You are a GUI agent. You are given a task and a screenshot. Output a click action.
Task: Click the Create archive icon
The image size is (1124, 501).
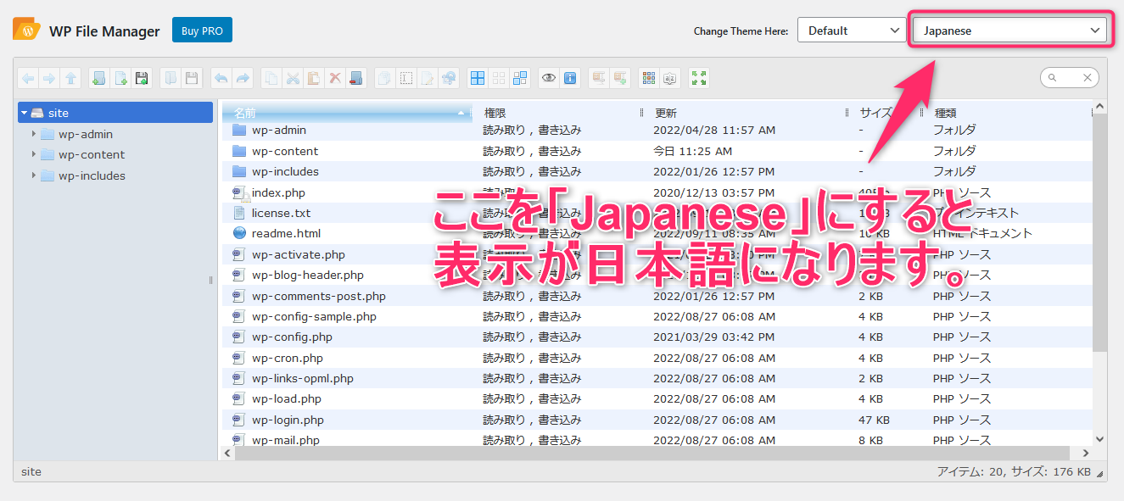click(620, 78)
